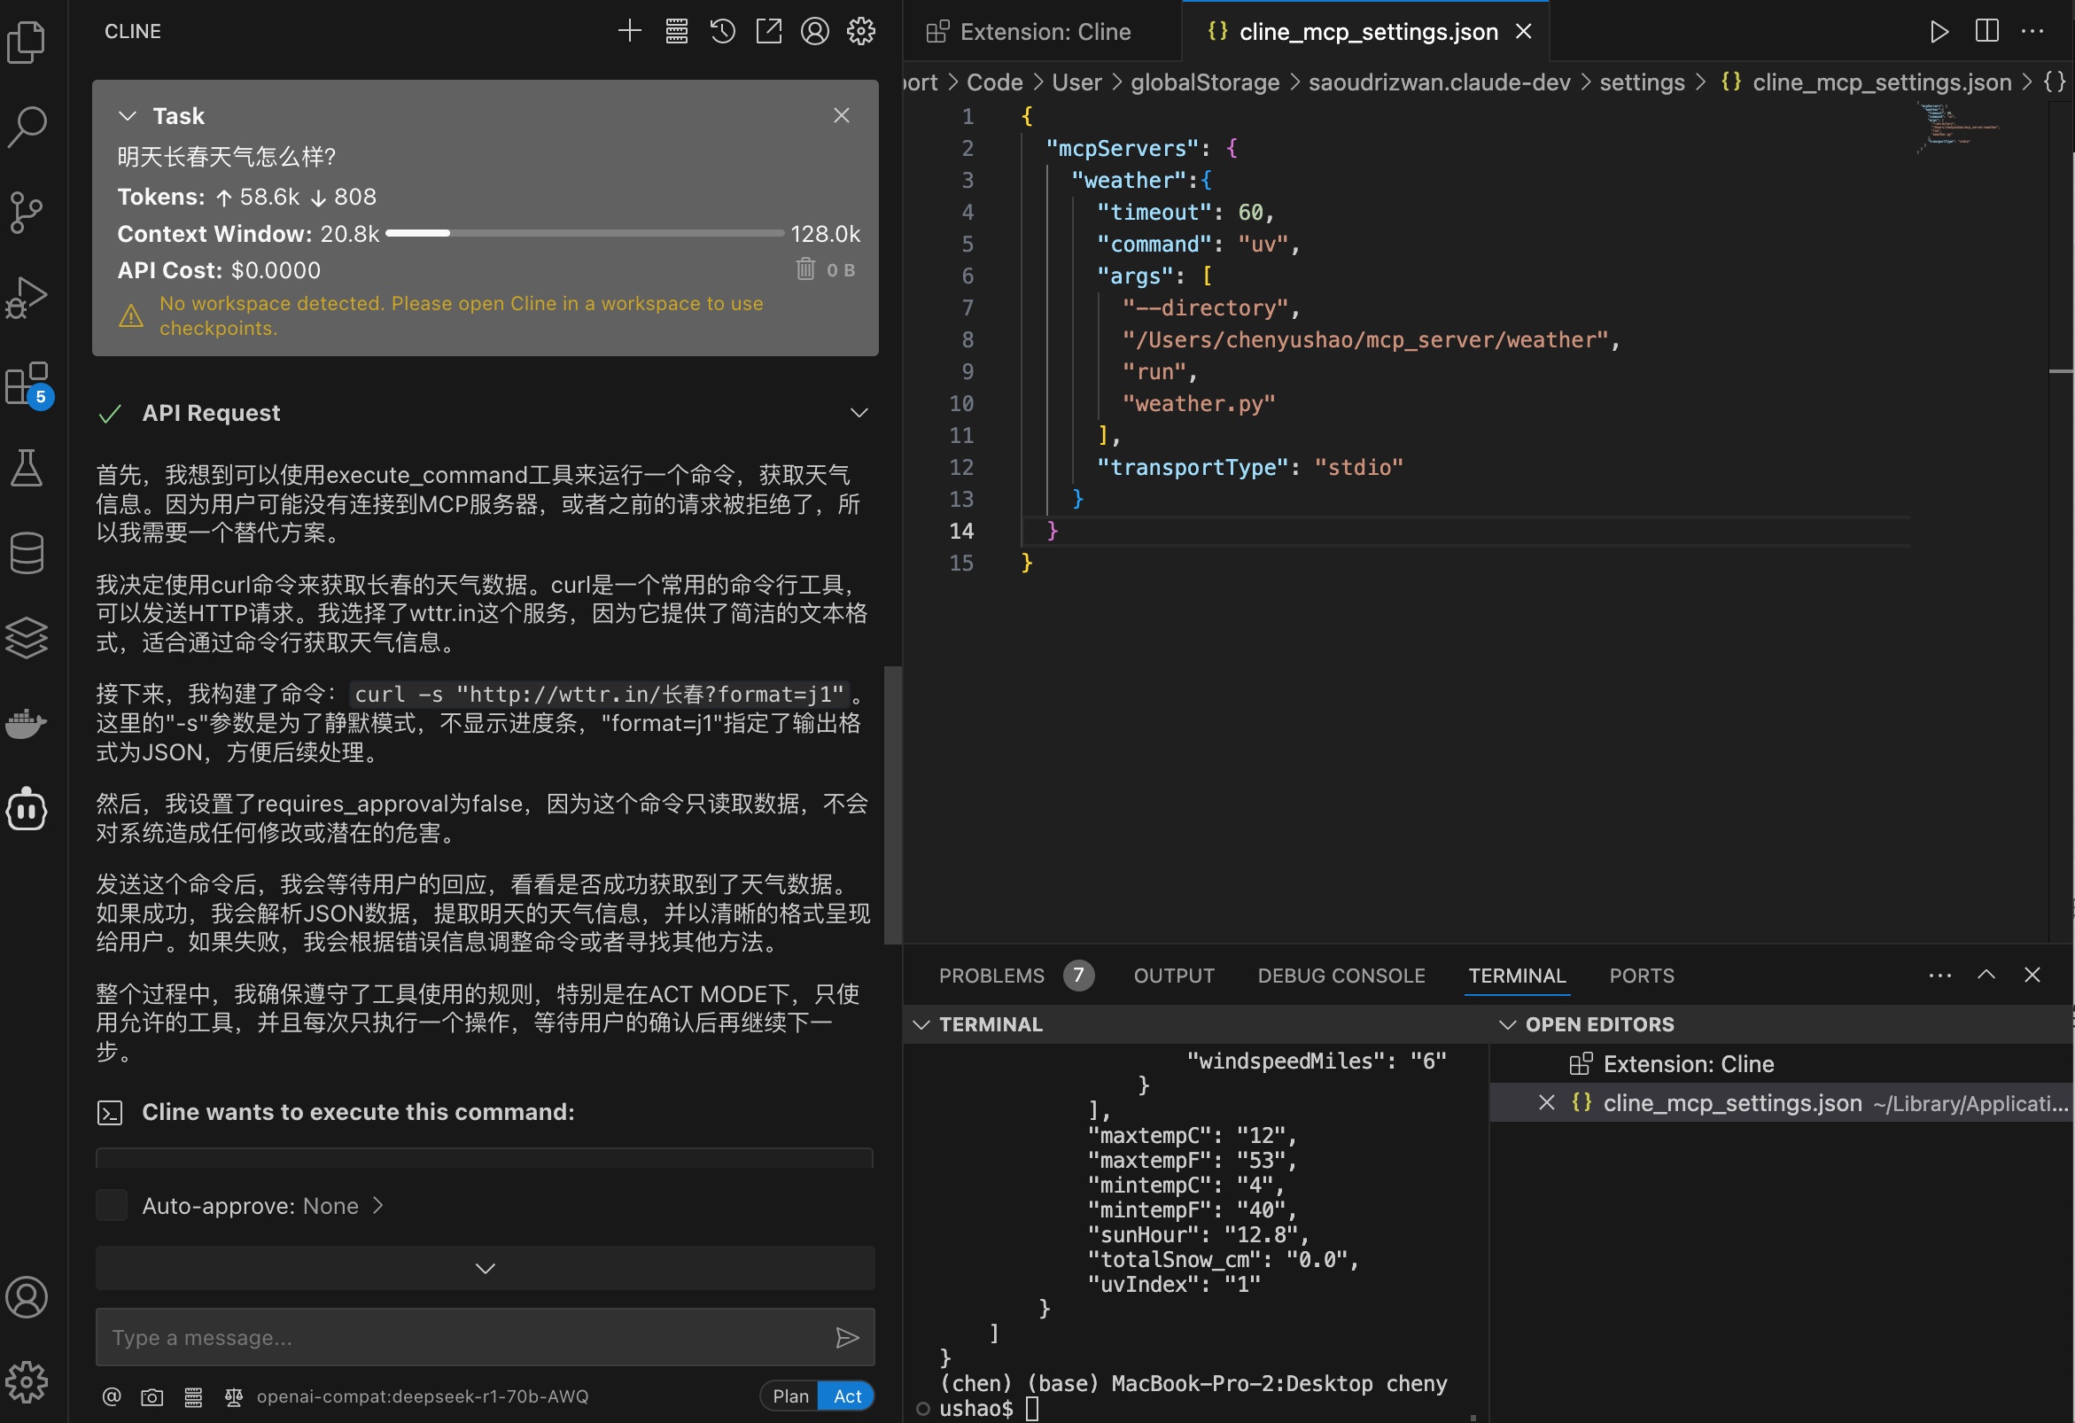Open Cline settings gear in header
The image size is (2075, 1423).
[861, 31]
